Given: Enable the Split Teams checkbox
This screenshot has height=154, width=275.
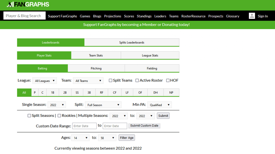Looking at the screenshot, I should (x=110, y=80).
